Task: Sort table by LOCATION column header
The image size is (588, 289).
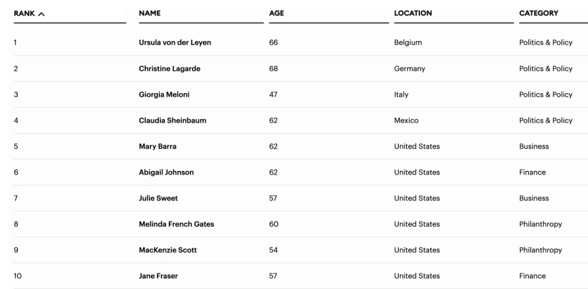Action: (x=413, y=14)
